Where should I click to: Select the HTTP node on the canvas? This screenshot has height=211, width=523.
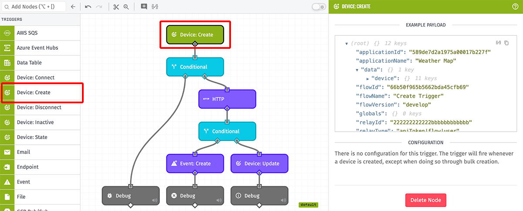[x=227, y=99]
